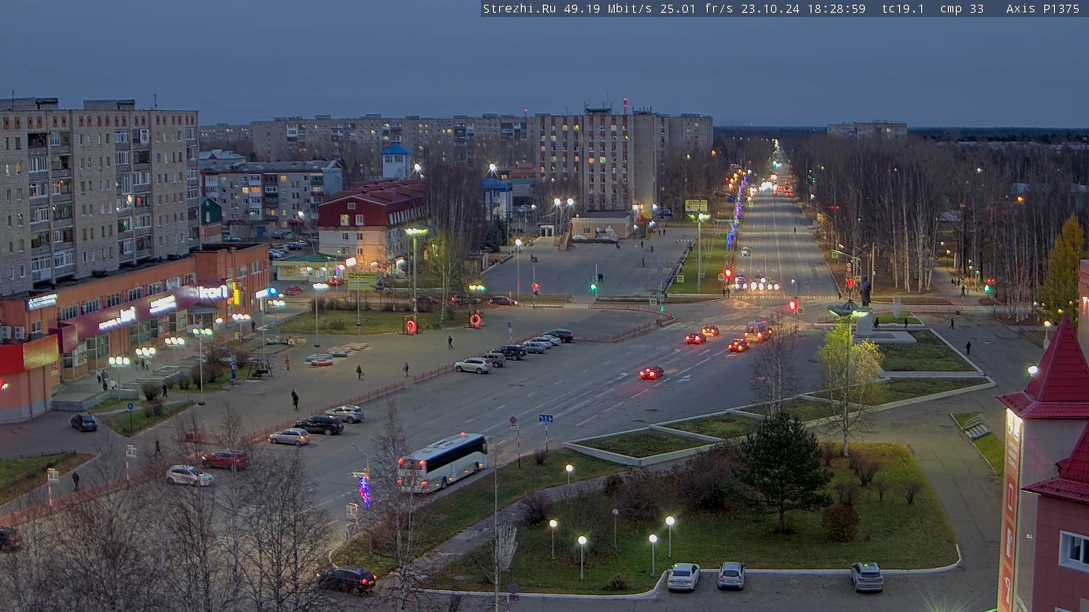Click the timestamp "18:28:59"
Screen dimensions: 1089x612
[x=837, y=9]
